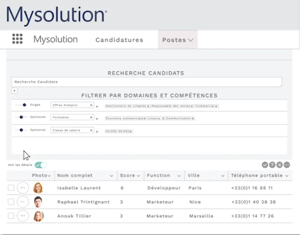
Task: Select the checkbox next to Anouk Tillier
Action: coord(11,216)
